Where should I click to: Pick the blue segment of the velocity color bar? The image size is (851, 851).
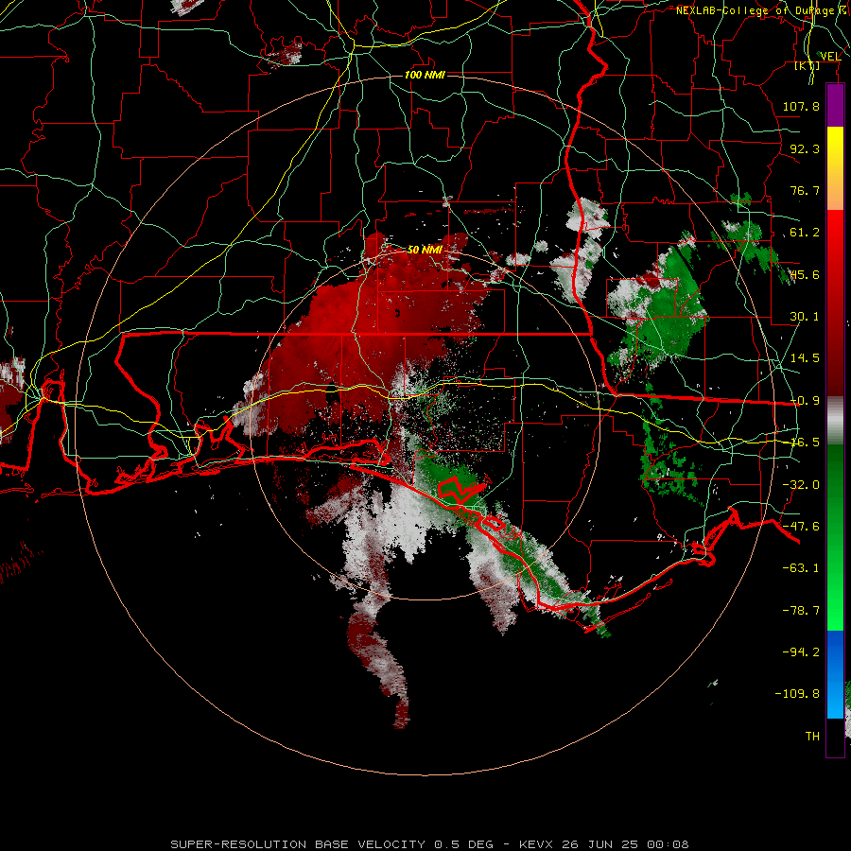(x=835, y=674)
